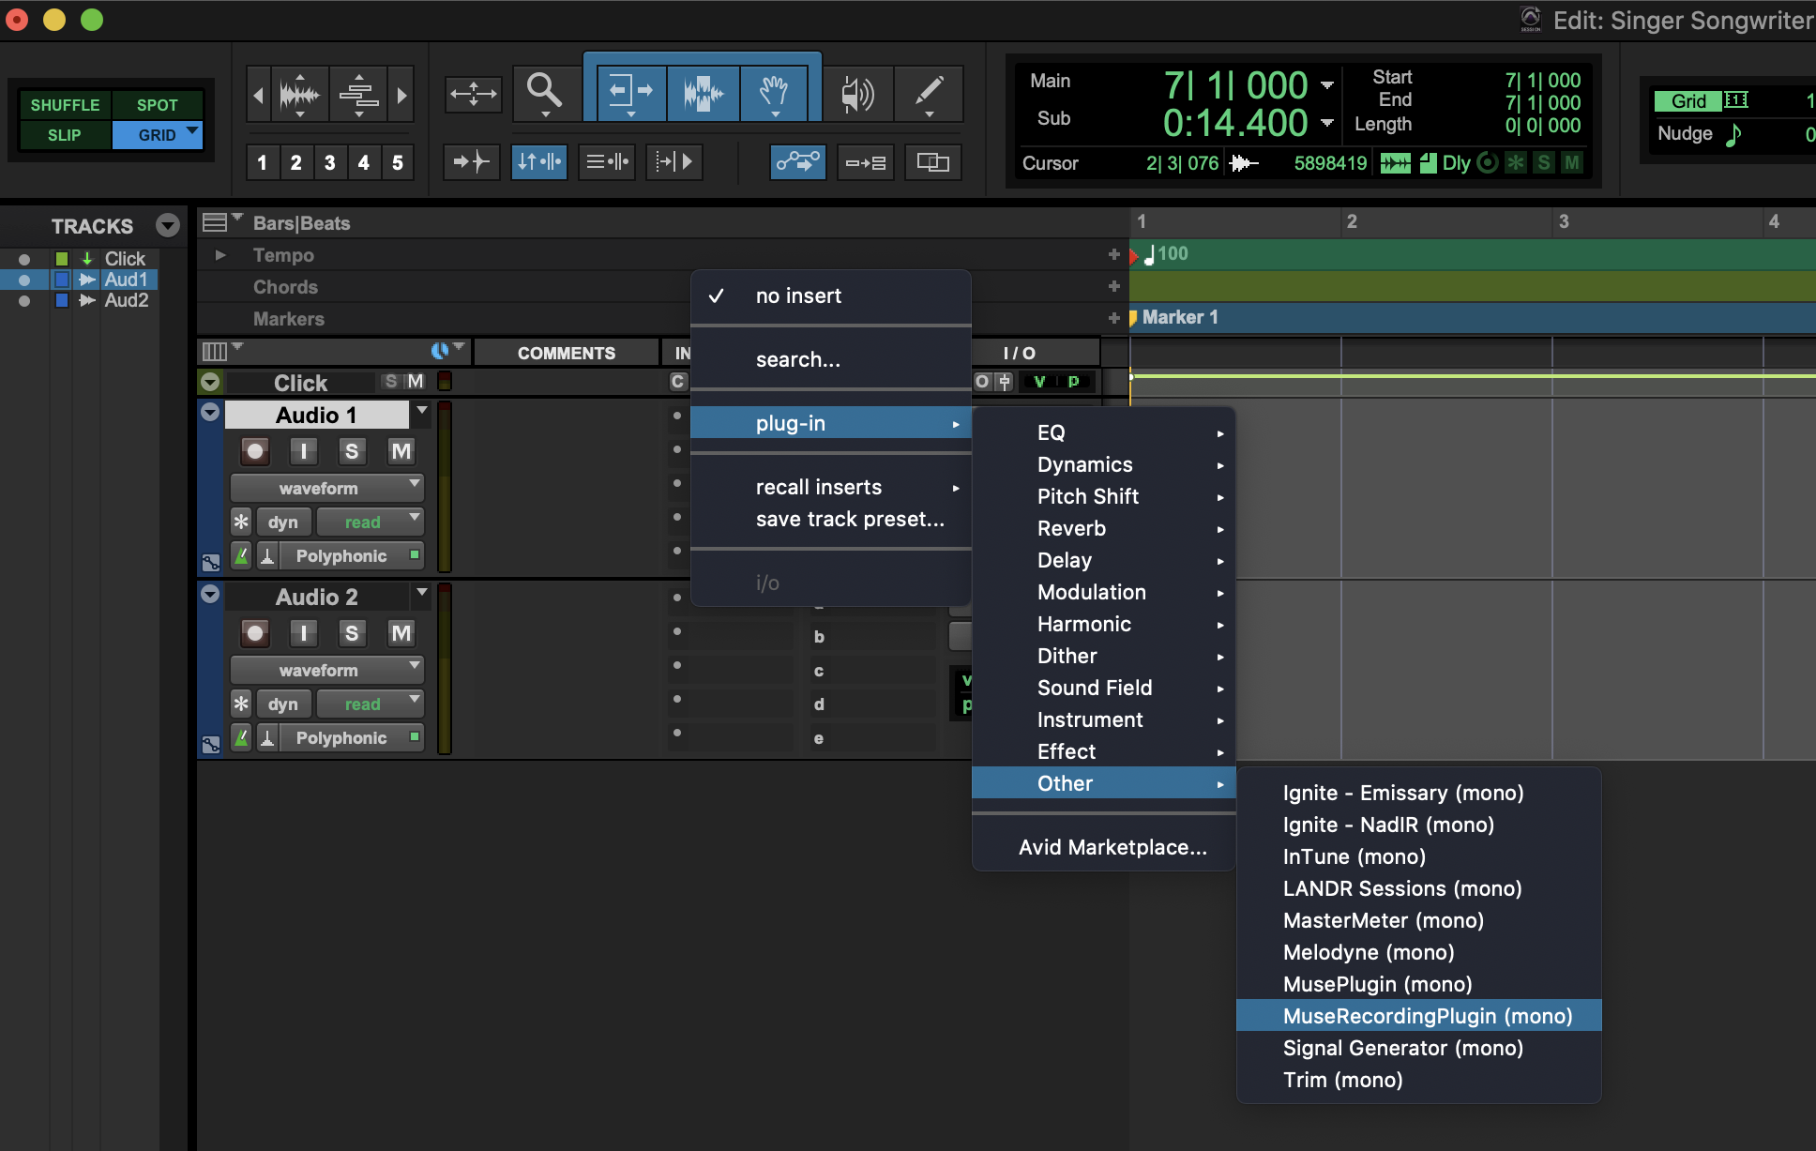Open the read automation mode dropdown on Audio 2
Viewport: 1816px width, 1151px height.
coord(370,704)
